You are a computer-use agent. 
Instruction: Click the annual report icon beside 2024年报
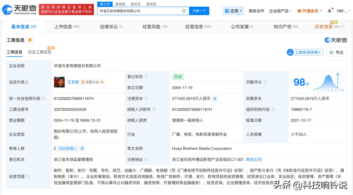point(82,148)
